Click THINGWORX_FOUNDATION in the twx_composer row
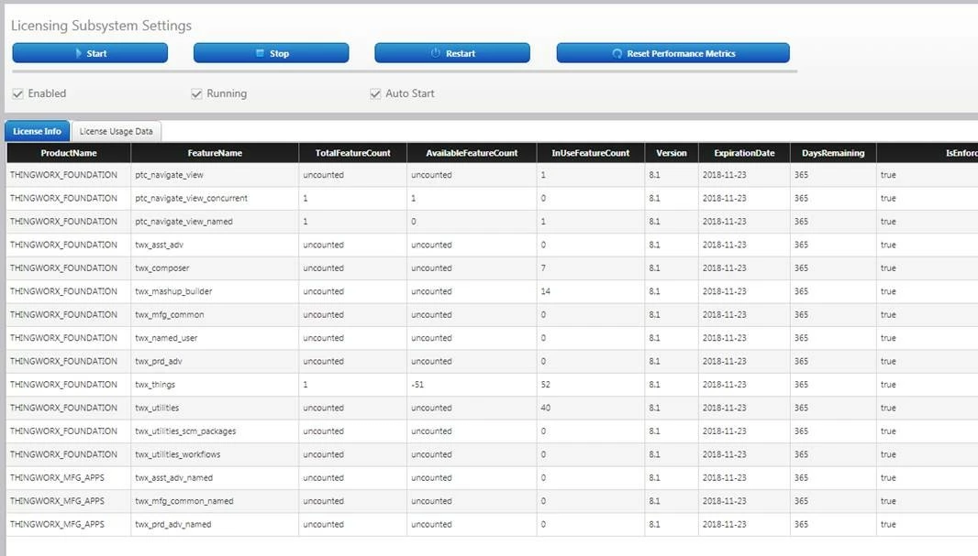Screen dimensions: 978x556 coord(63,268)
